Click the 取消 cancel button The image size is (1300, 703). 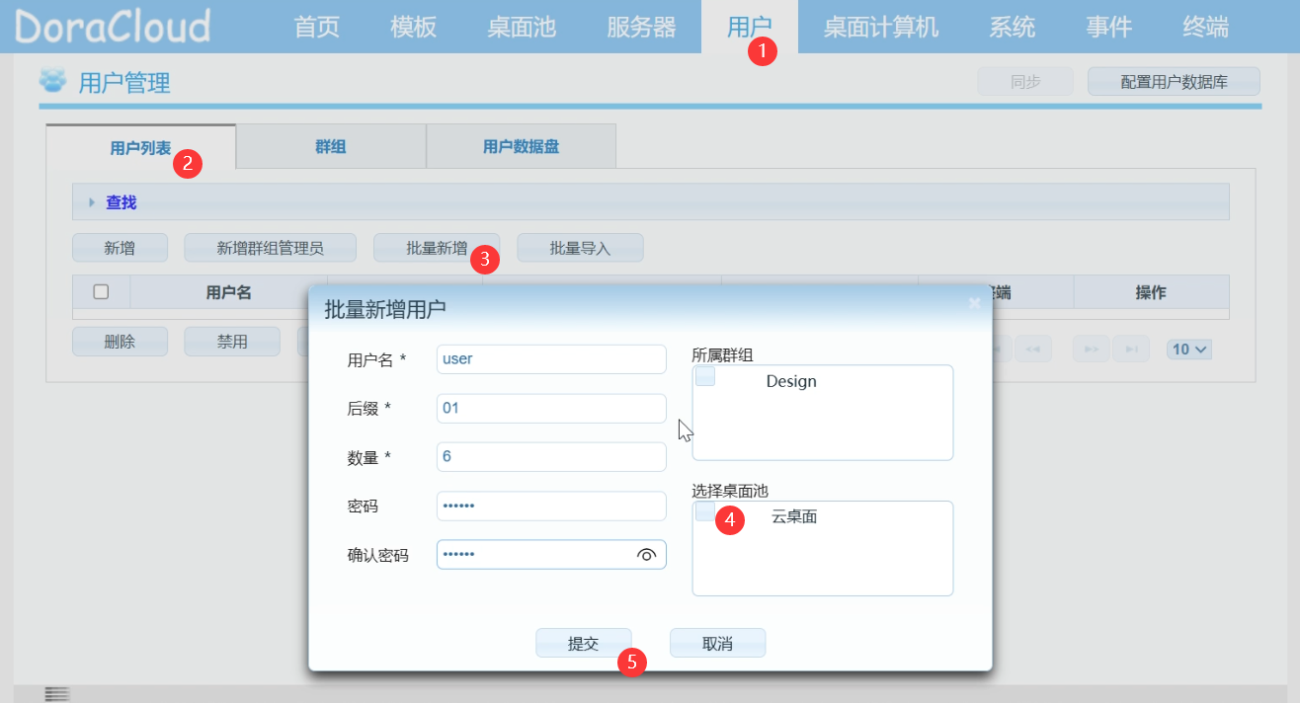pyautogui.click(x=717, y=643)
